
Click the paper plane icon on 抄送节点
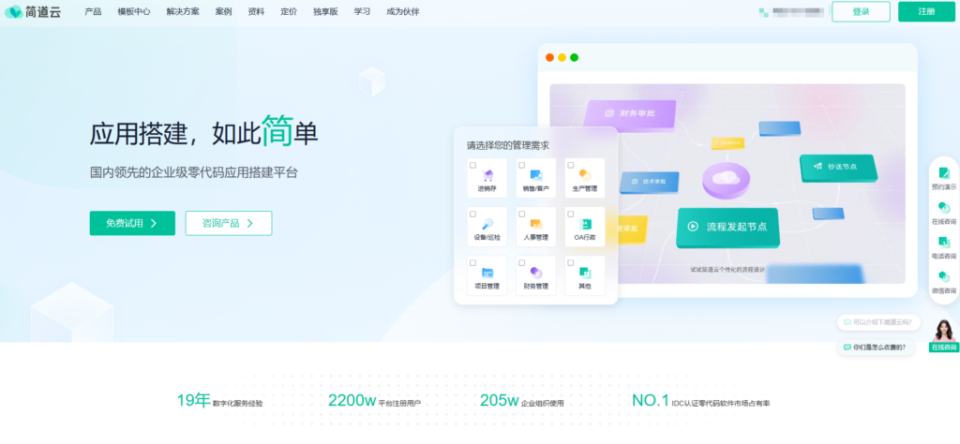(817, 167)
